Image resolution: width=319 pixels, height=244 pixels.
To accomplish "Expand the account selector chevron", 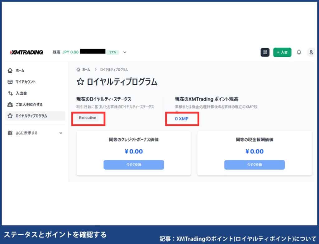I will coord(125,52).
